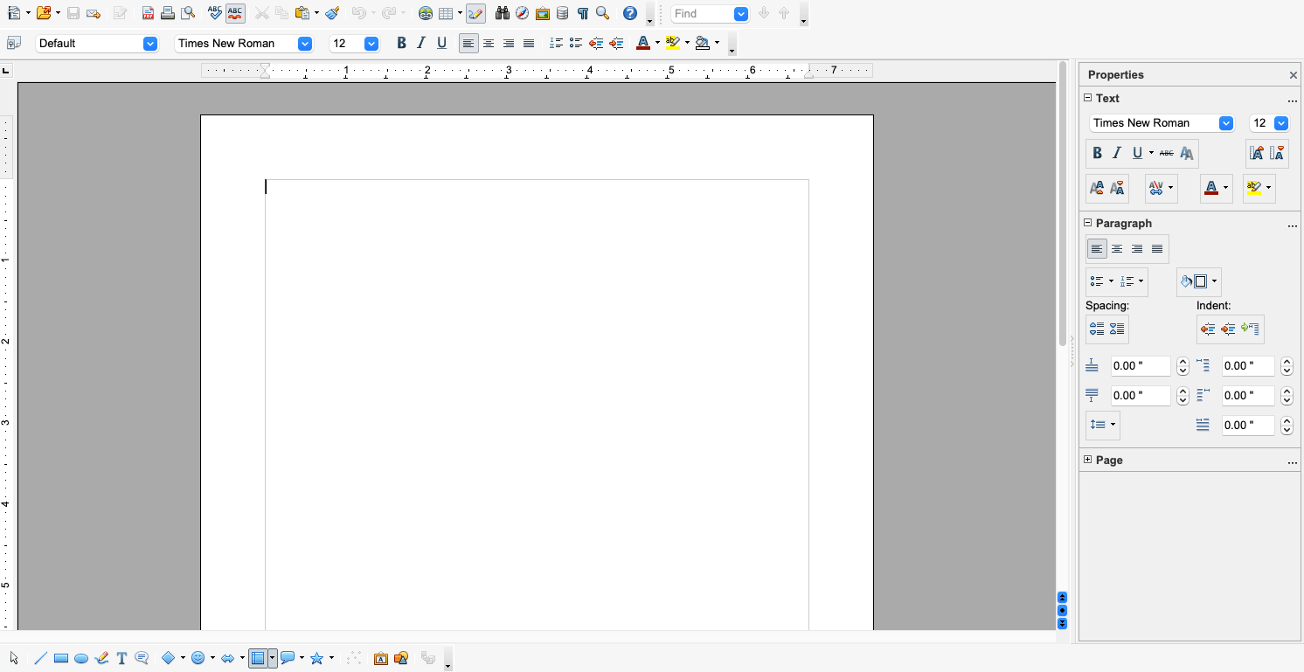Select the Freeform Line tool
1304x672 pixels.
101,658
